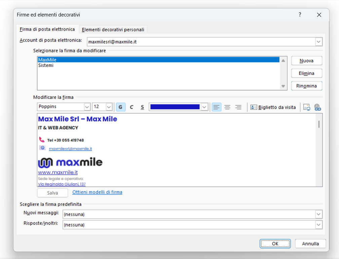Image resolution: width=339 pixels, height=259 pixels.
Task: Click the maxmilesrl@maxmile.it link in the signature
Action: [x=71, y=148]
